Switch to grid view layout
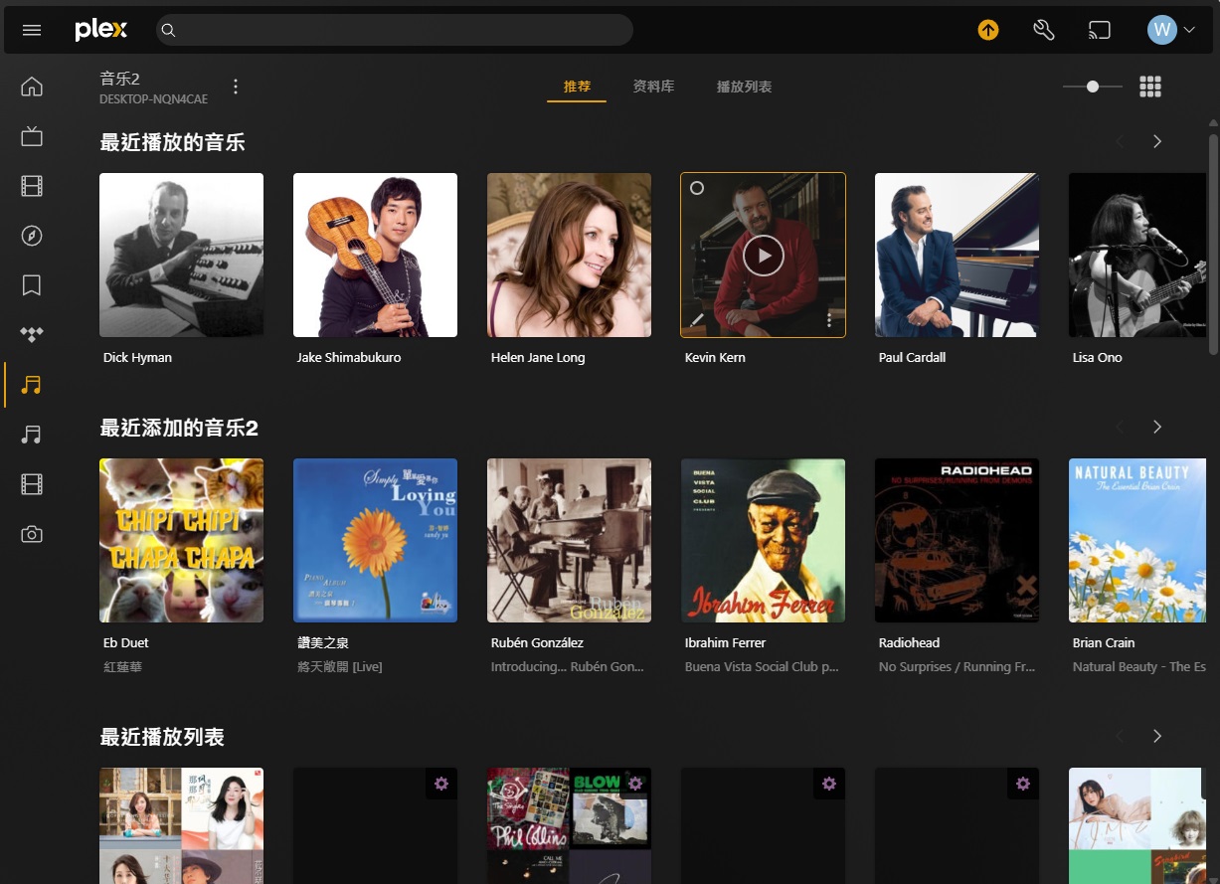The height and width of the screenshot is (884, 1220). click(x=1150, y=87)
